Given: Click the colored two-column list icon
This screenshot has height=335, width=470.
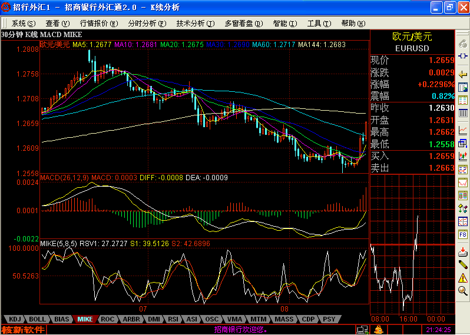Looking at the screenshot, I should 463,195.
